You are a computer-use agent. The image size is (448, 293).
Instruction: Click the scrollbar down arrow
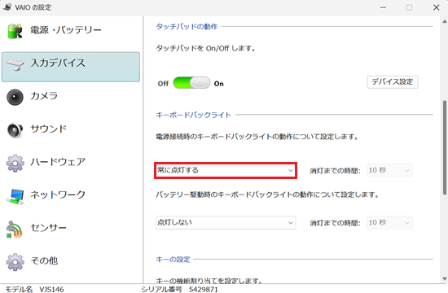pos(445,279)
